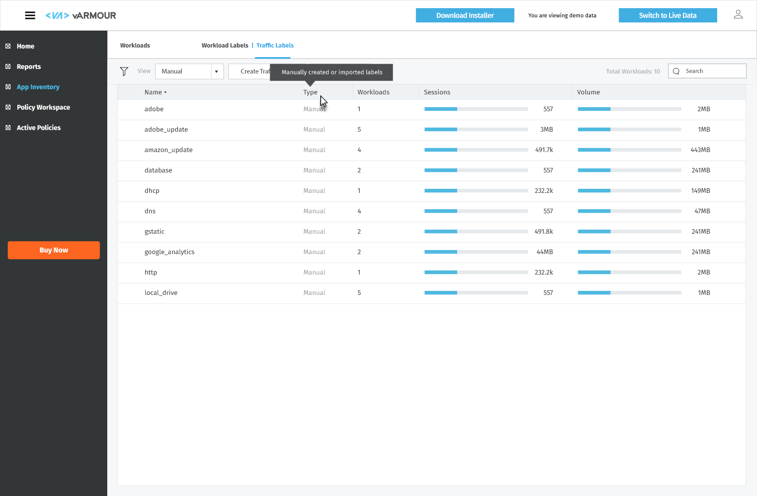Click the 491.7k sessions value

544,150
